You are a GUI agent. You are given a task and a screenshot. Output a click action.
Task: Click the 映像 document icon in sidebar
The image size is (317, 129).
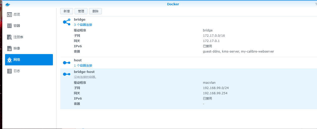pyautogui.click(x=10, y=48)
